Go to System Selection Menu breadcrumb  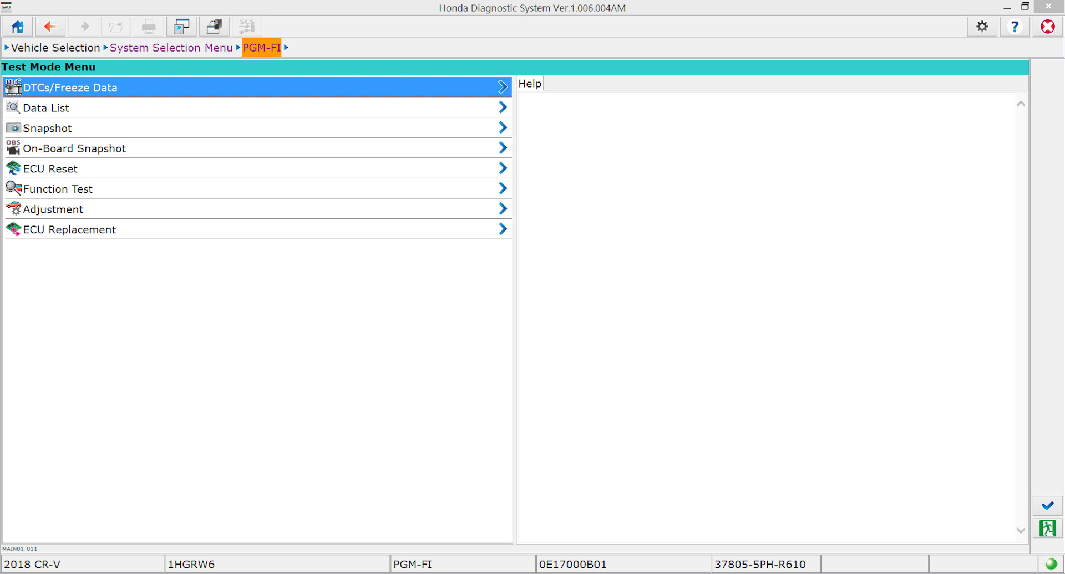coord(171,48)
